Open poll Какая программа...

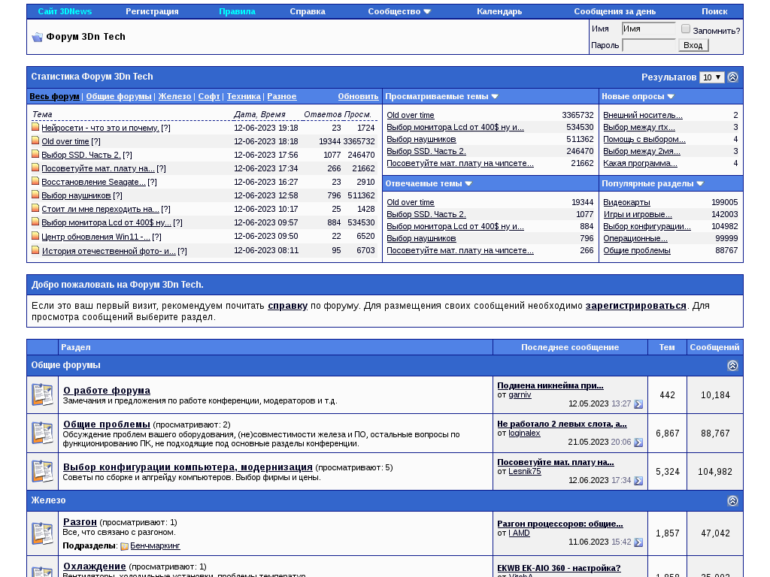[x=640, y=163]
